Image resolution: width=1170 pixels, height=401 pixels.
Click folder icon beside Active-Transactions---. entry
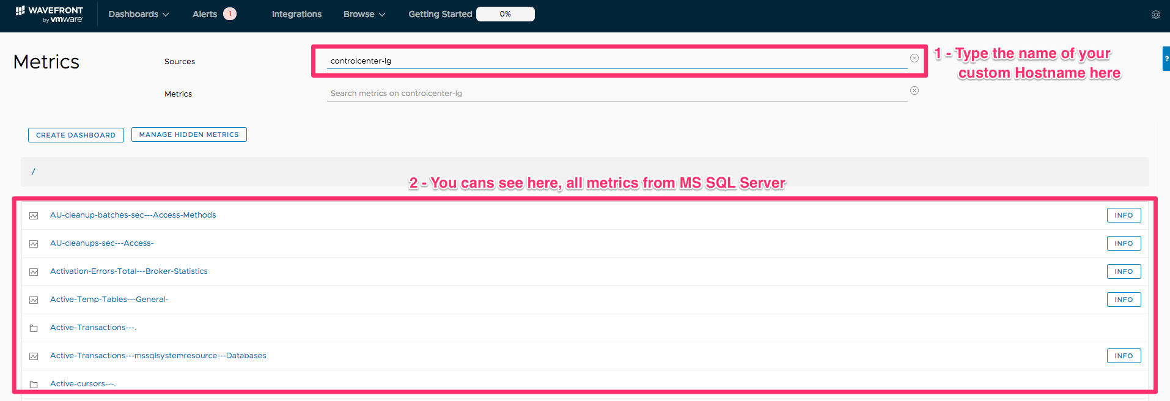pyautogui.click(x=34, y=328)
